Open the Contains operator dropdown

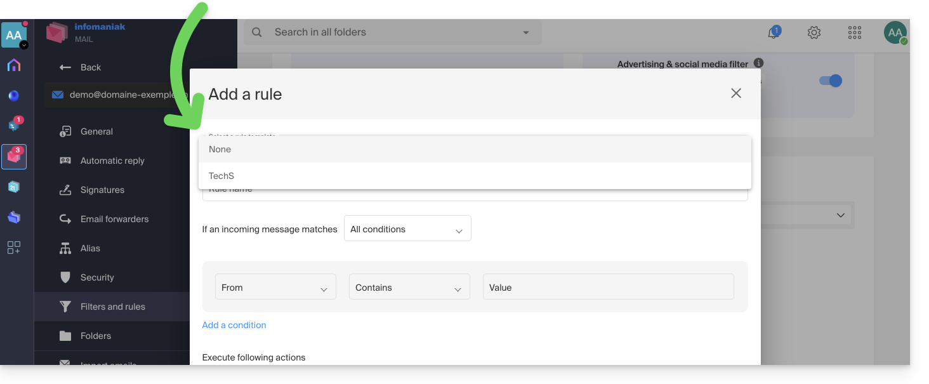point(409,288)
